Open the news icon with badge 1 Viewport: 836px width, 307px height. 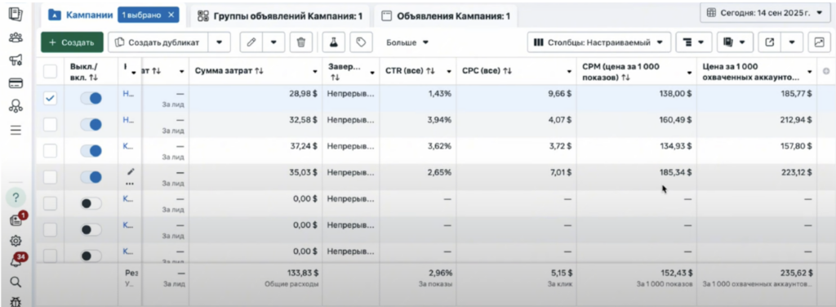[x=16, y=220]
